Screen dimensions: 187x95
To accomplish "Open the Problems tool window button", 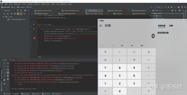I will point(57,93).
